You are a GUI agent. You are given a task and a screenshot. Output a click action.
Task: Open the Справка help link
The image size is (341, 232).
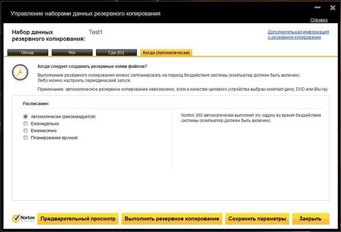(x=319, y=20)
